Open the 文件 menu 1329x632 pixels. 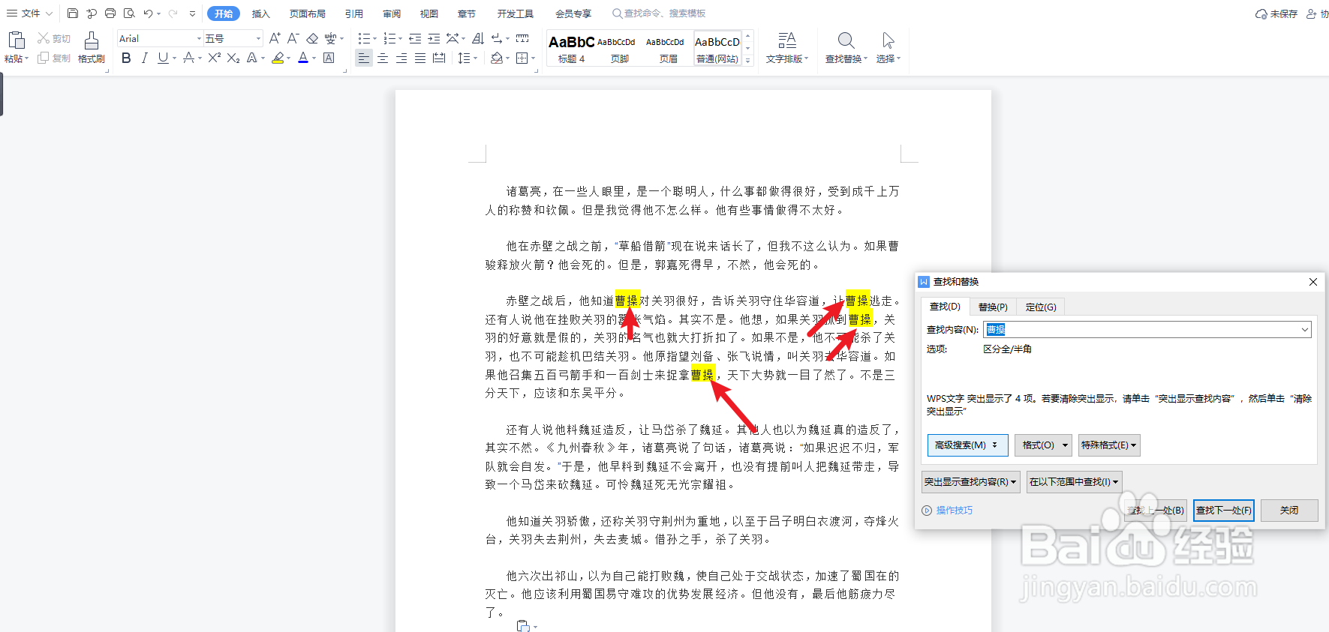30,13
